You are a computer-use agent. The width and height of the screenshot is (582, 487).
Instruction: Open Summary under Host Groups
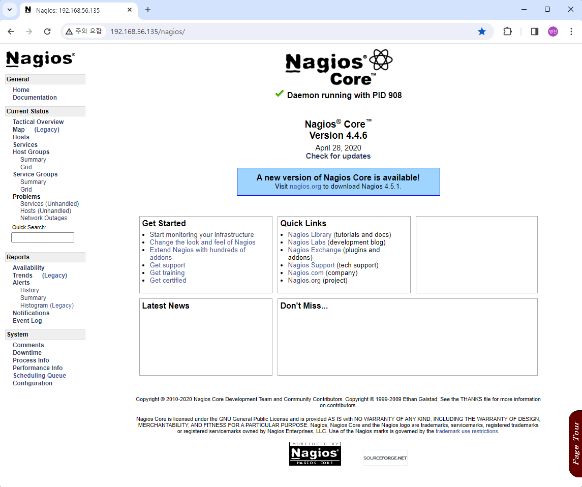pyautogui.click(x=33, y=160)
